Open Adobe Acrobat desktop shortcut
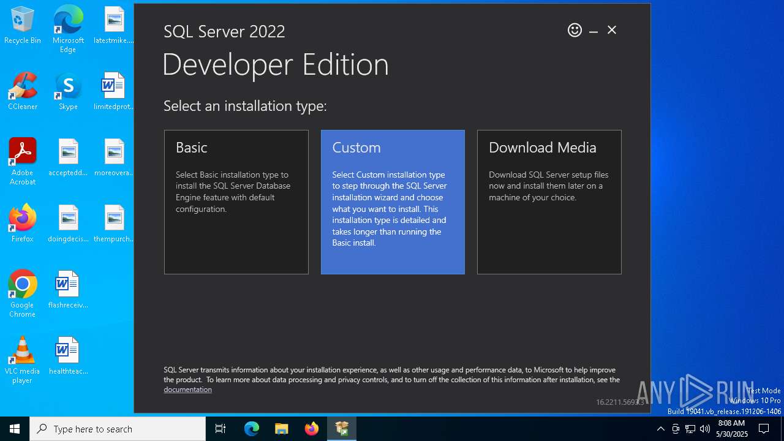784x441 pixels. (x=23, y=162)
